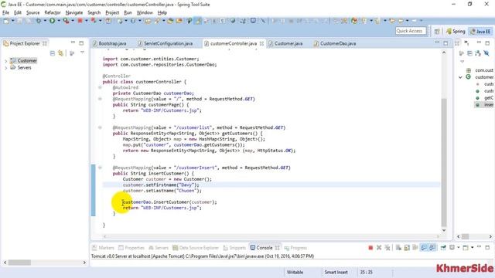Minimize the Console panel
Screen dimensions: 495x278
point(479,247)
